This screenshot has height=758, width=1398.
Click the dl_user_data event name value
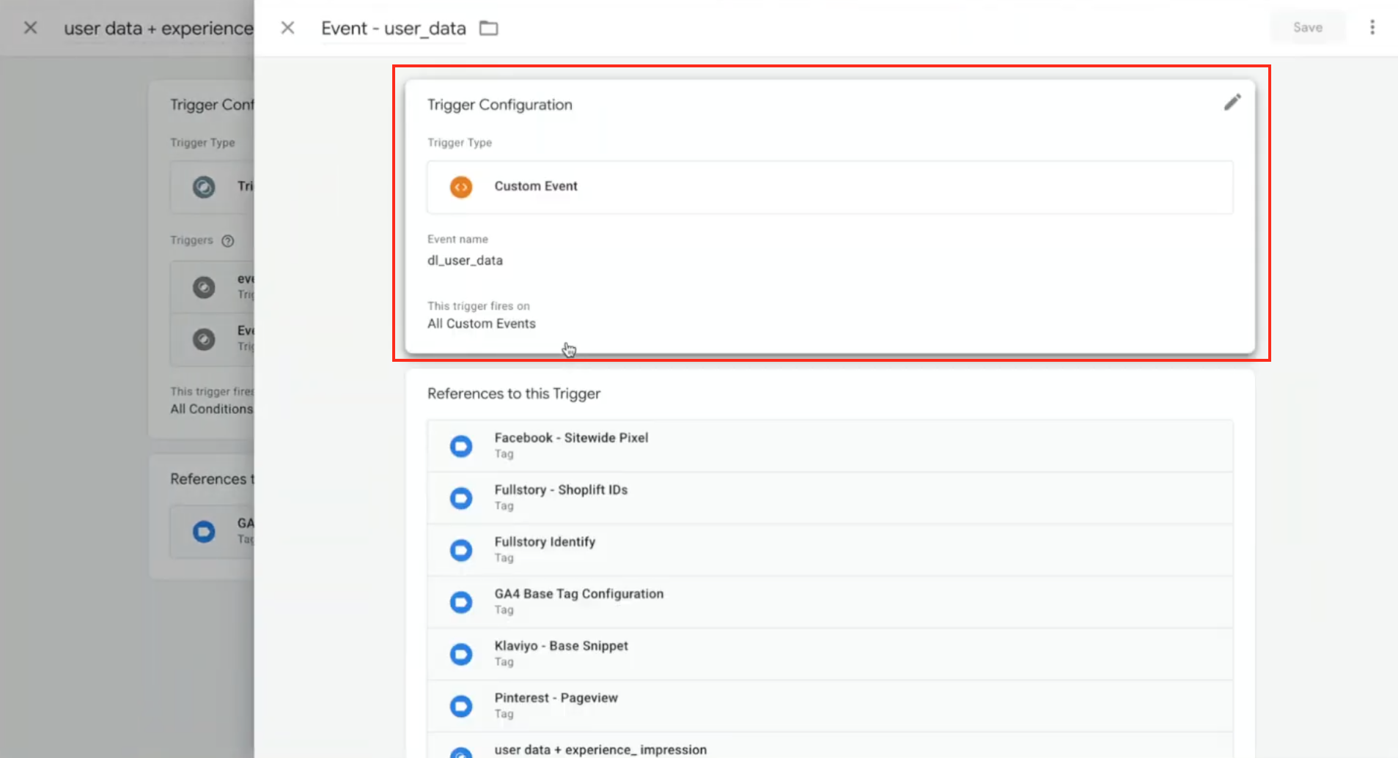[465, 261]
